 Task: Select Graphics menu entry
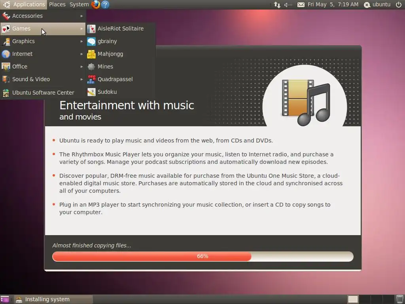(x=43, y=41)
